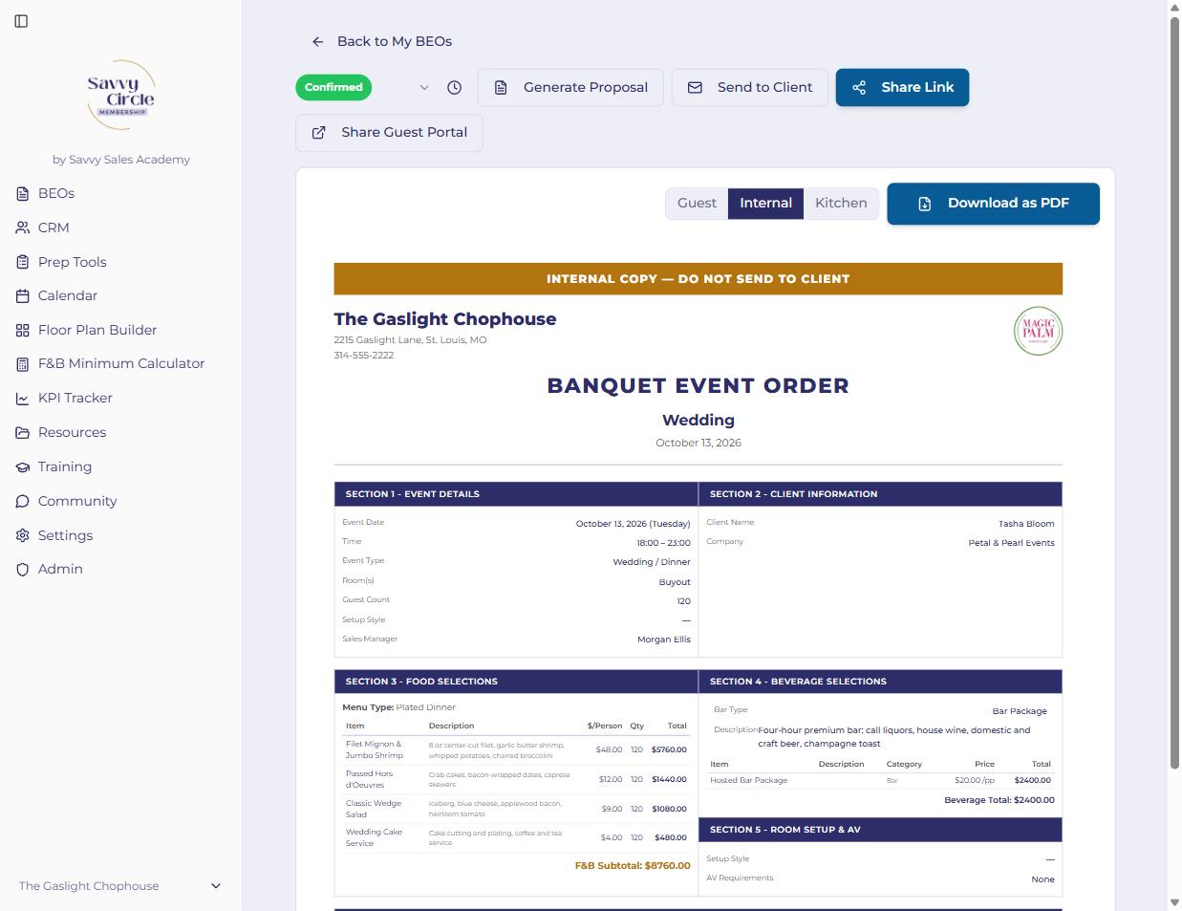
Task: Click sales manager Morgan Ellis
Action: [x=663, y=640]
